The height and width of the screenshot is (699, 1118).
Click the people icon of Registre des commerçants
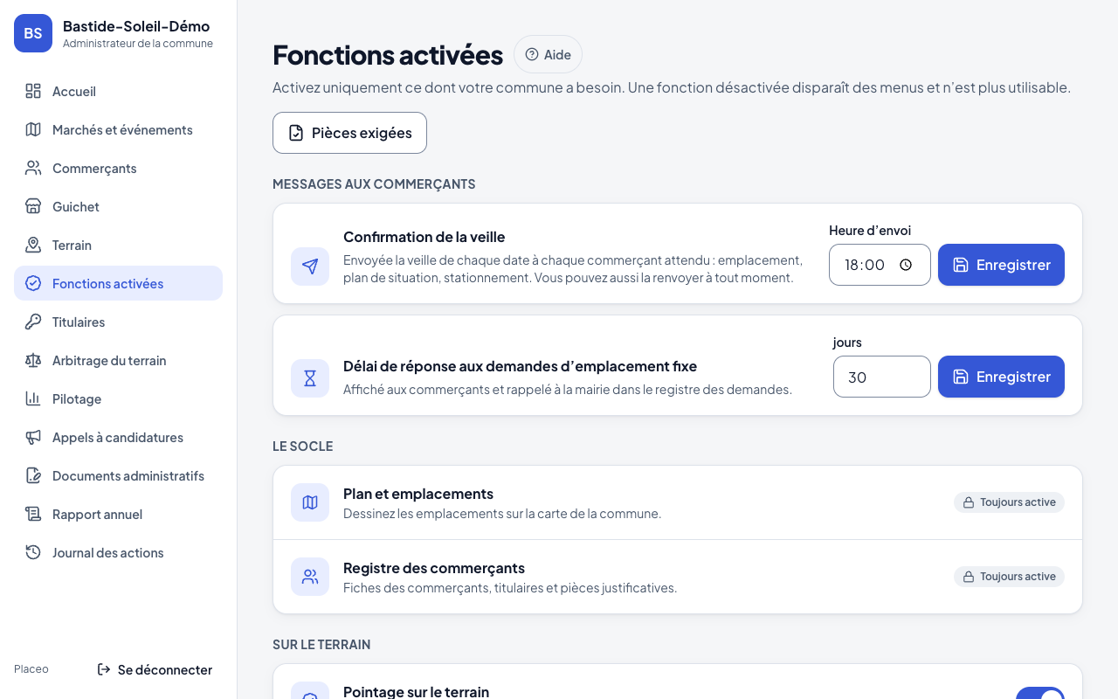pos(310,577)
